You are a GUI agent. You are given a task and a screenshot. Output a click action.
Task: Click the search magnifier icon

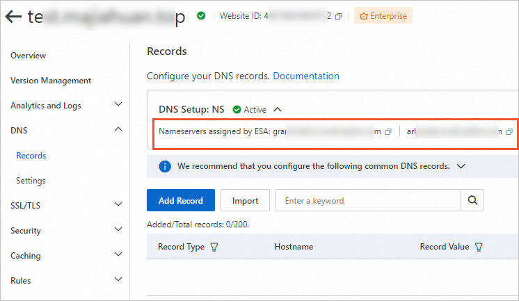(473, 201)
